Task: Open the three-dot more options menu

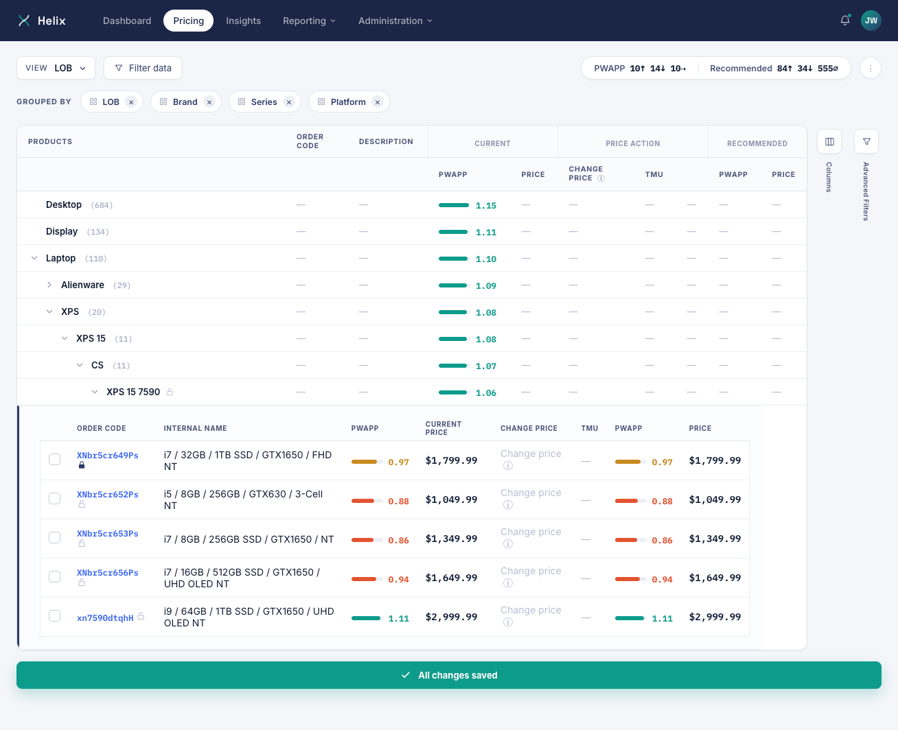Action: click(x=871, y=68)
